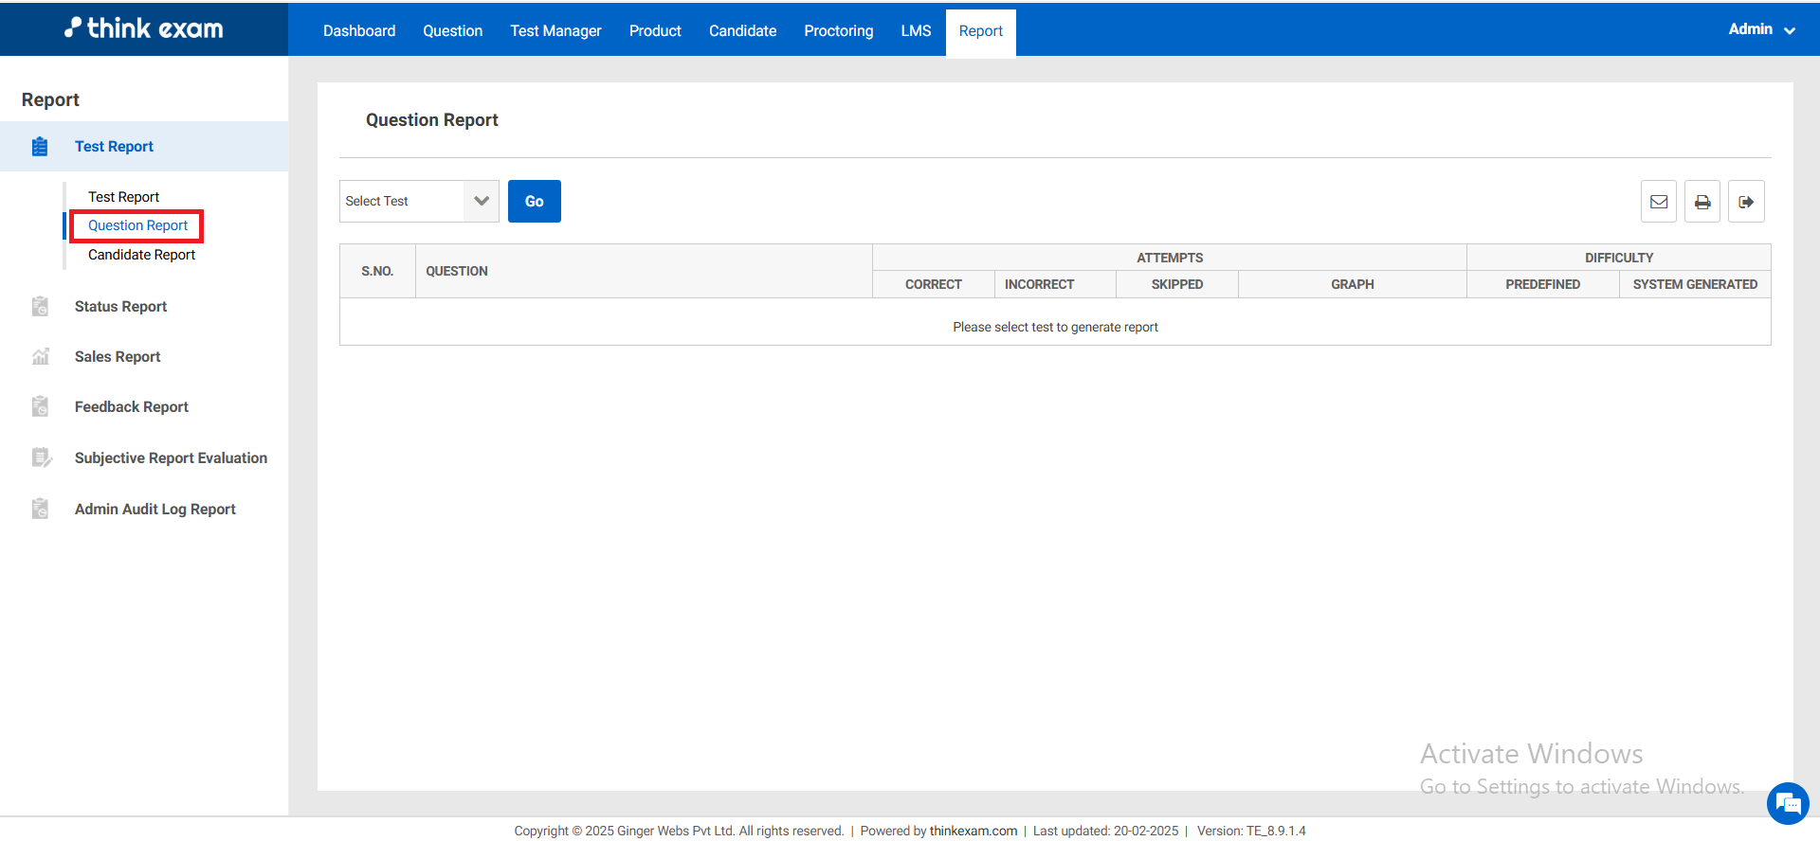Click the Subjective Report Evaluation icon
Image resolution: width=1820 pixels, height=841 pixels.
pos(41,458)
